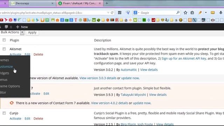Image resolution: width=224 pixels, height=126 pixels.
Task: Delete the Cunjo plugin
Action: point(38,119)
